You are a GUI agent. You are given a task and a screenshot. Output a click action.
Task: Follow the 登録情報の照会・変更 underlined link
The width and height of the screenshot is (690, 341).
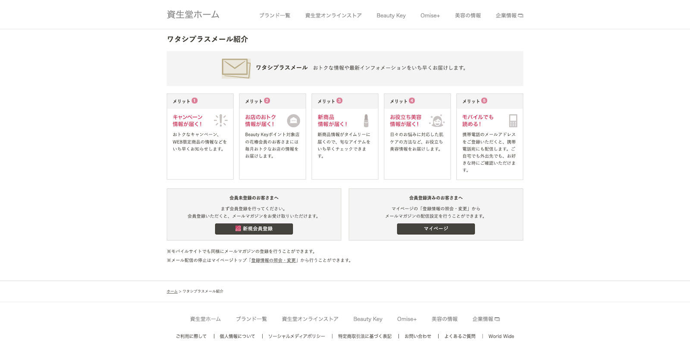click(x=273, y=260)
